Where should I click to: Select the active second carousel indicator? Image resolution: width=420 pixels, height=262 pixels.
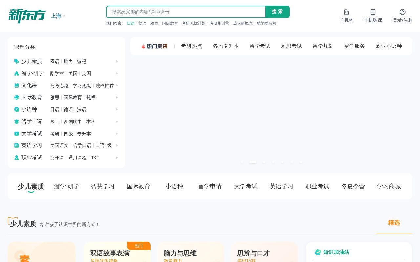point(253,162)
